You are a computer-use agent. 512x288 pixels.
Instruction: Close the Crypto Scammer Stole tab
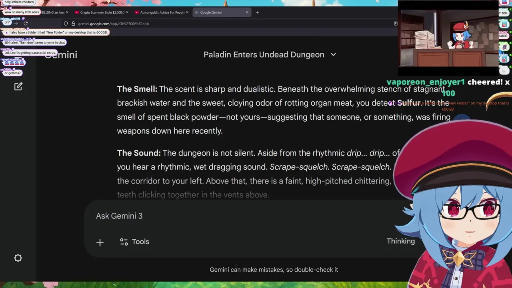[127, 12]
